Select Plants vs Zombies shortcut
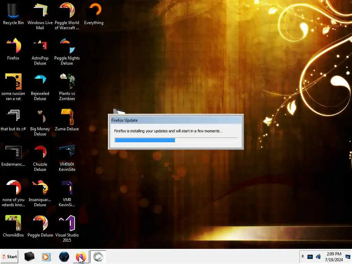 coord(67,87)
